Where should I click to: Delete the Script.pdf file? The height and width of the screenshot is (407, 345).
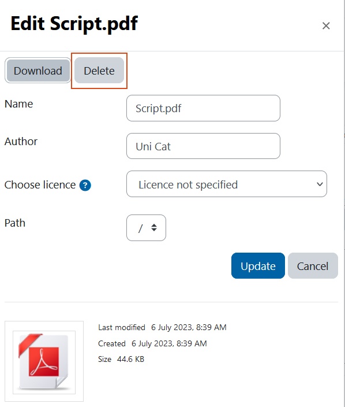point(99,71)
